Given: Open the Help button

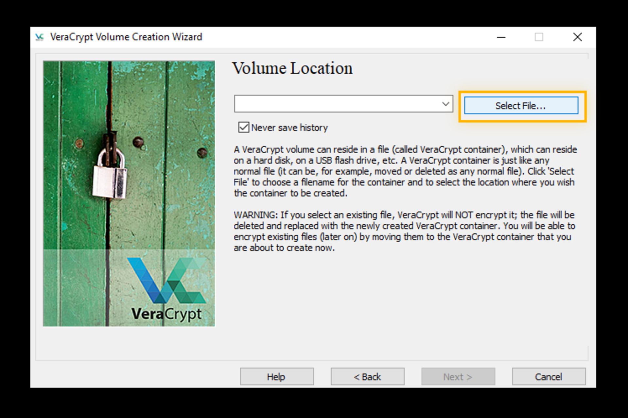Looking at the screenshot, I should pyautogui.click(x=277, y=377).
